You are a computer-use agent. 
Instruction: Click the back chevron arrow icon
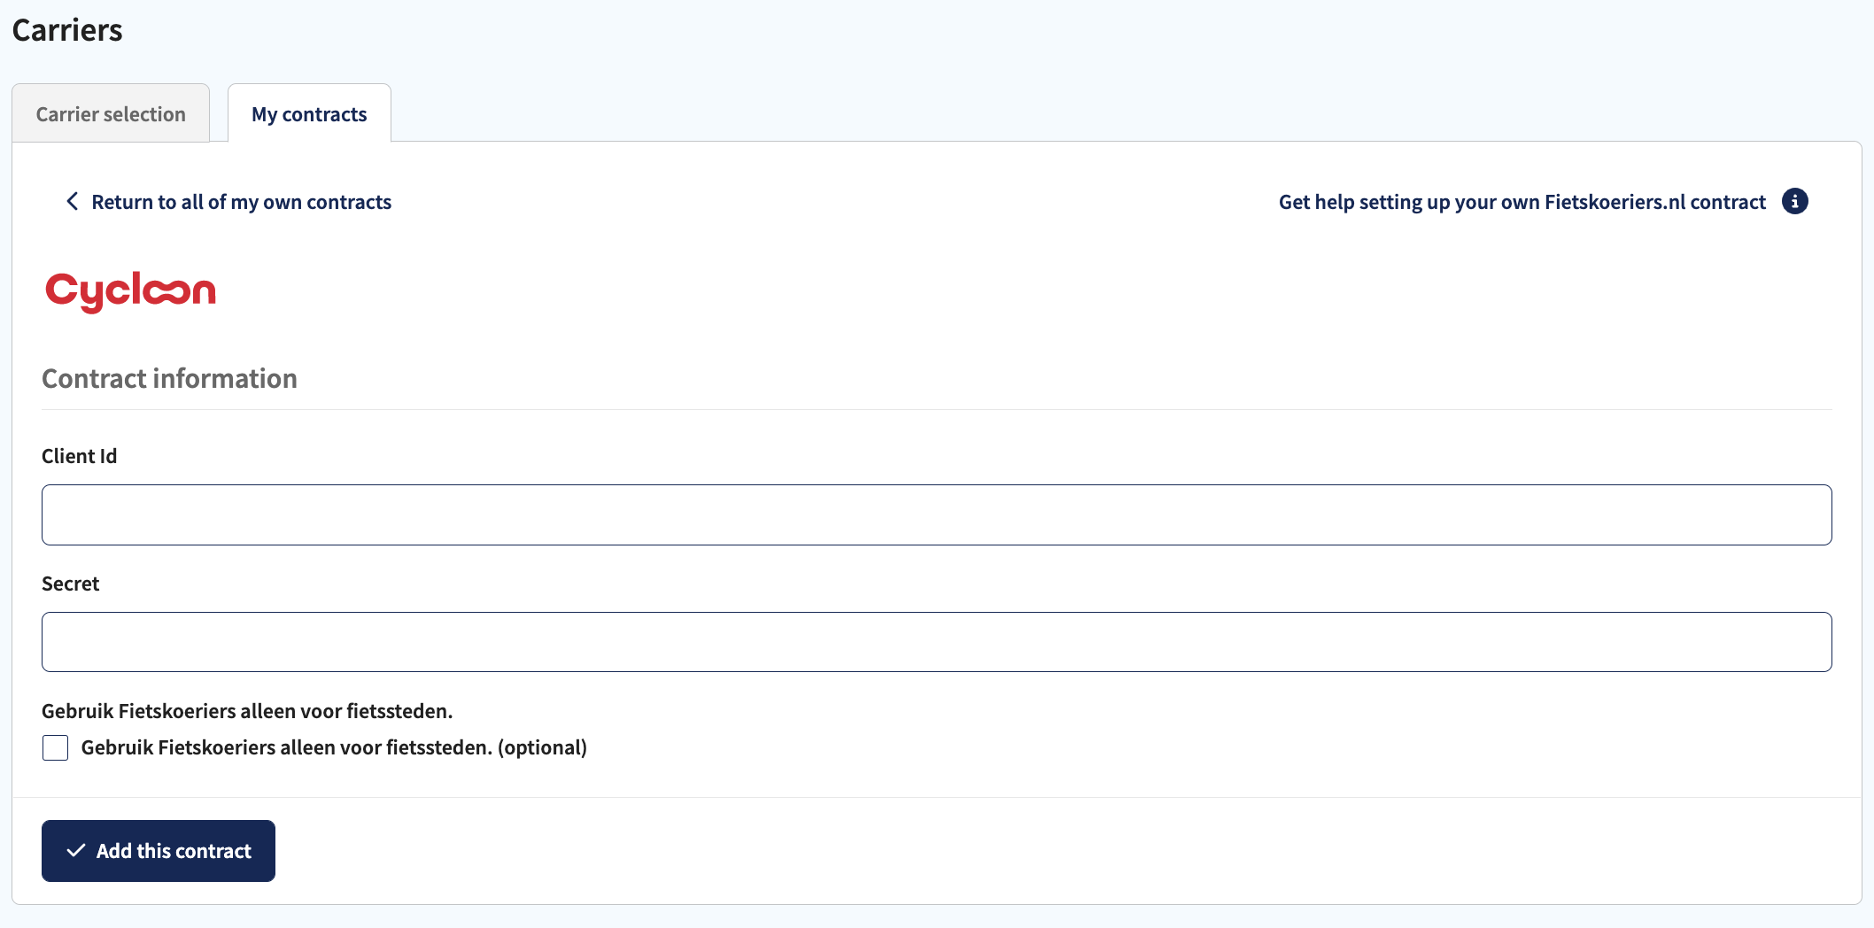[x=72, y=202]
